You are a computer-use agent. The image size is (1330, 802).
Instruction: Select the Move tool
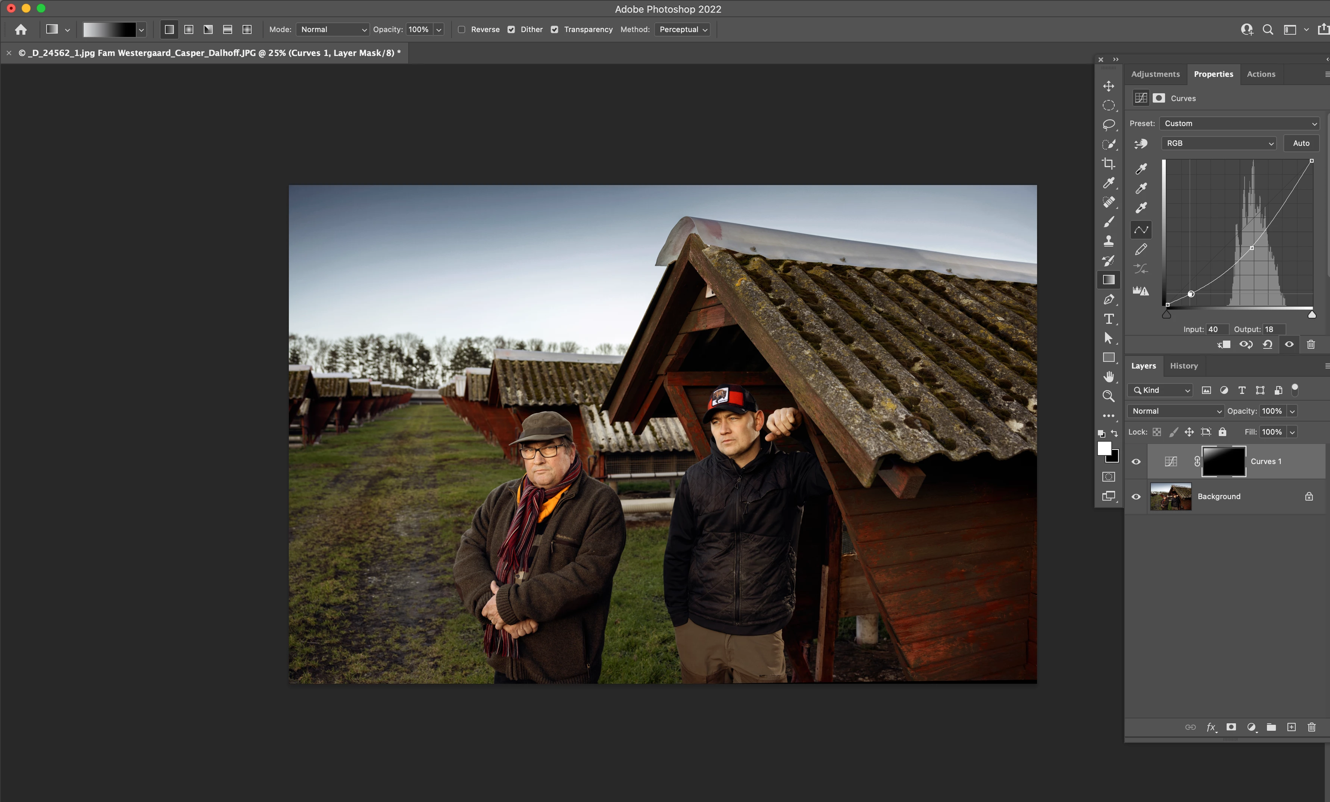1108,86
